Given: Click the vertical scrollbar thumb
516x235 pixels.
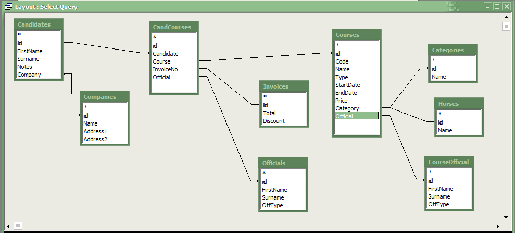Looking at the screenshot, I should pyautogui.click(x=506, y=26).
